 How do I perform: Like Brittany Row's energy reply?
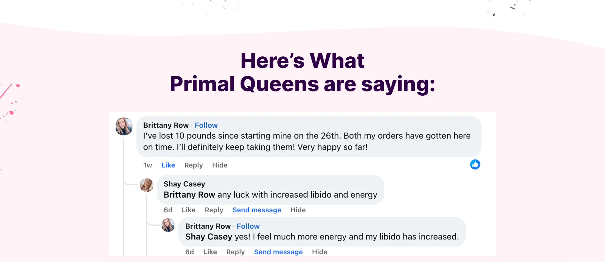click(x=210, y=252)
